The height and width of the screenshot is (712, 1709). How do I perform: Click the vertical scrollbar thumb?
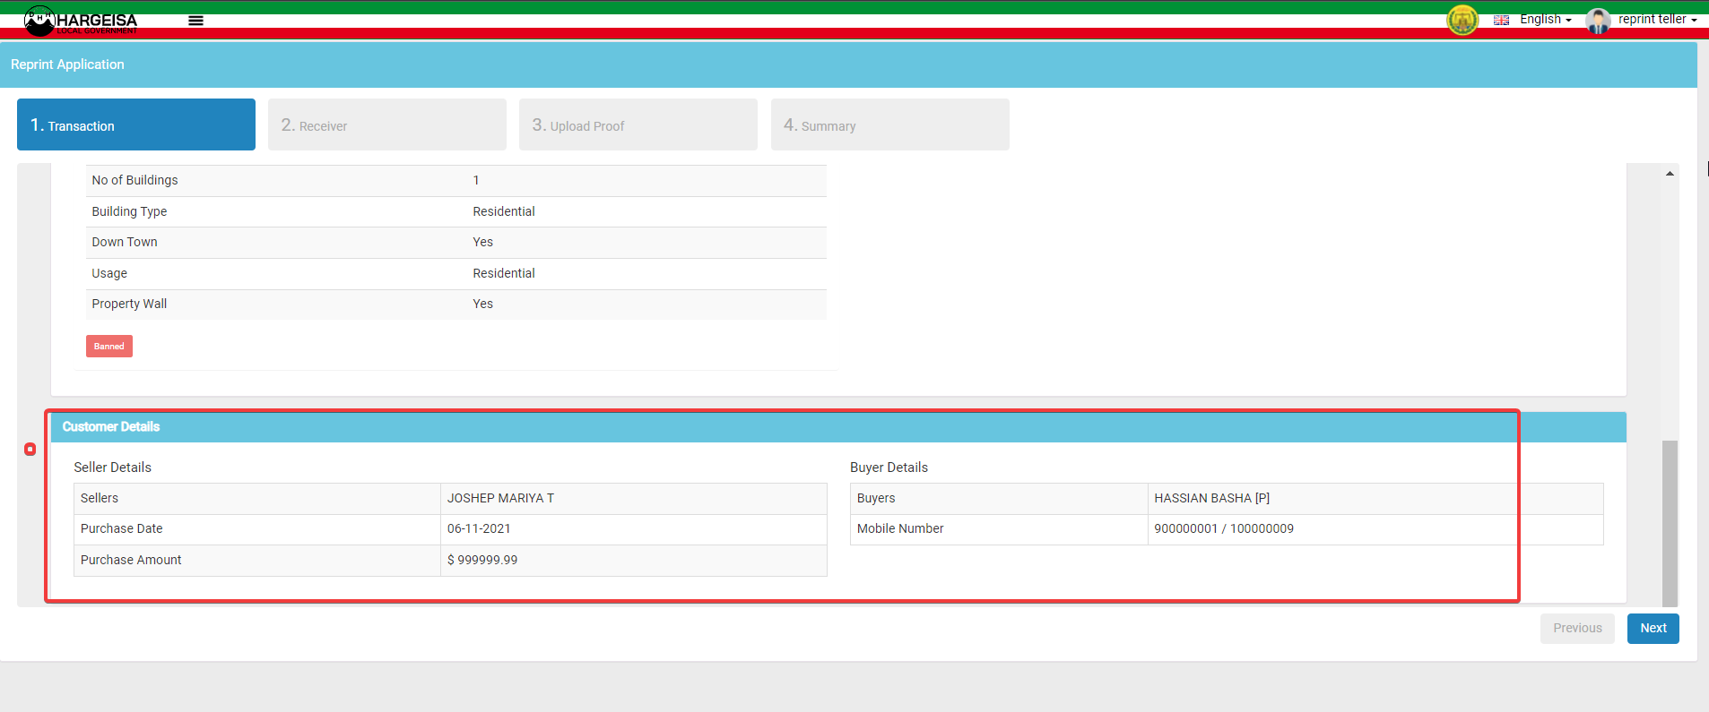click(1670, 523)
